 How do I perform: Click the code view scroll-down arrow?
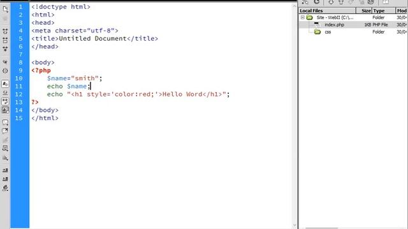(295, 225)
